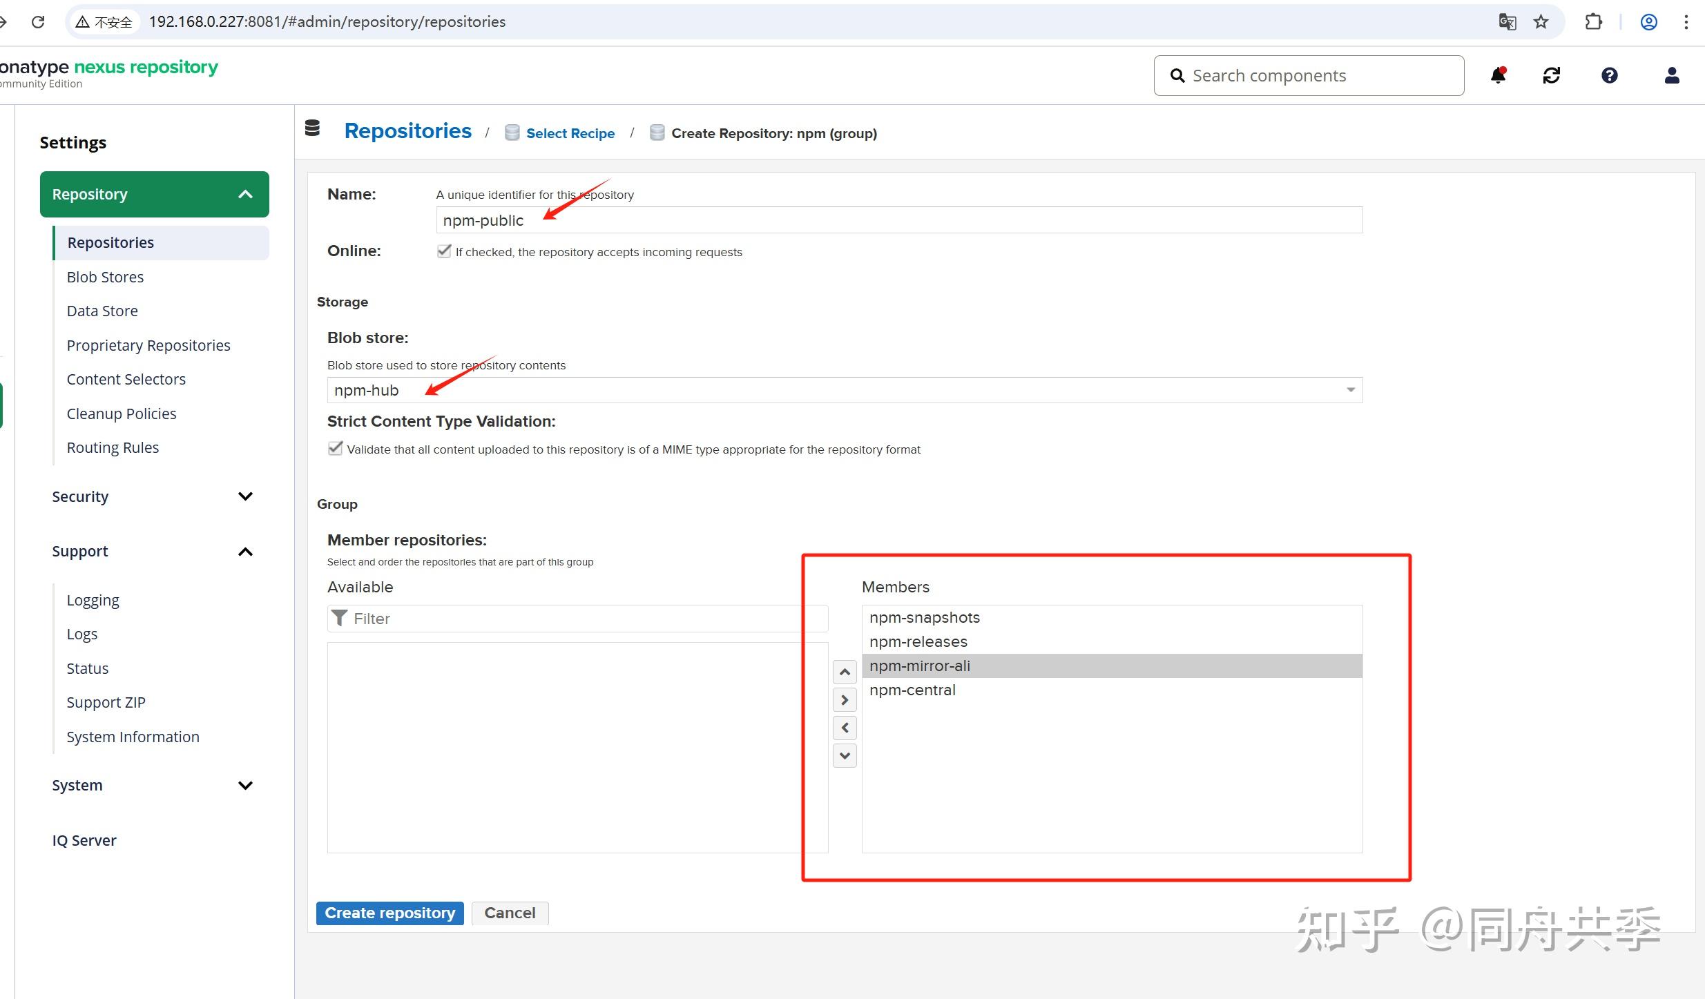Open Cleanup Policies in sidebar
The width and height of the screenshot is (1705, 999).
pyautogui.click(x=122, y=414)
